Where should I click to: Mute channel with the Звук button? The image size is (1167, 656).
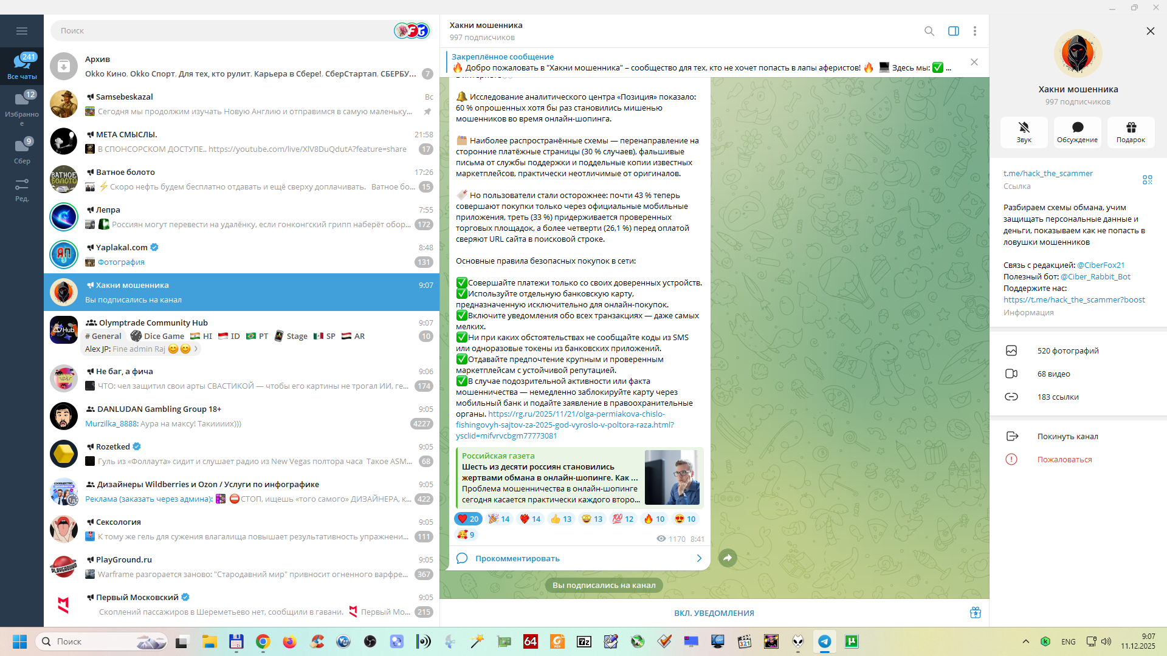pos(1024,131)
